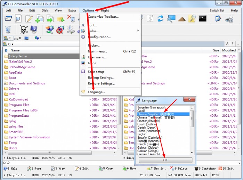Click the Modified column header in right panel
The height and width of the screenshot is (180, 243).
pos(229,50)
